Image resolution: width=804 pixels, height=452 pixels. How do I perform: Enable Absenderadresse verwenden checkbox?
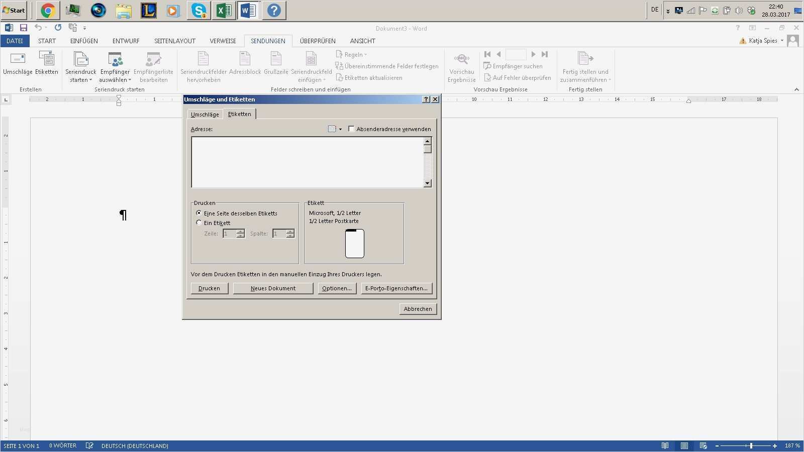[x=351, y=129]
